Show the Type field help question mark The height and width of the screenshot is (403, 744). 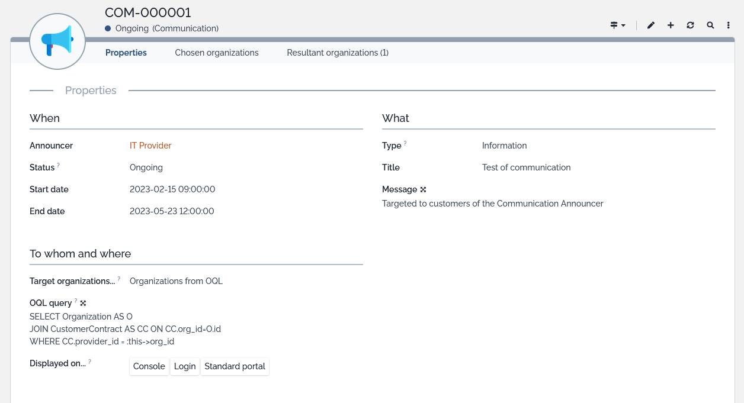point(406,142)
